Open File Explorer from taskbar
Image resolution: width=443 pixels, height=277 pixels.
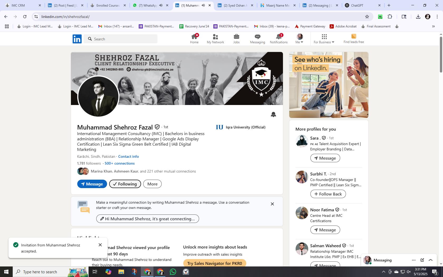click(x=121, y=272)
